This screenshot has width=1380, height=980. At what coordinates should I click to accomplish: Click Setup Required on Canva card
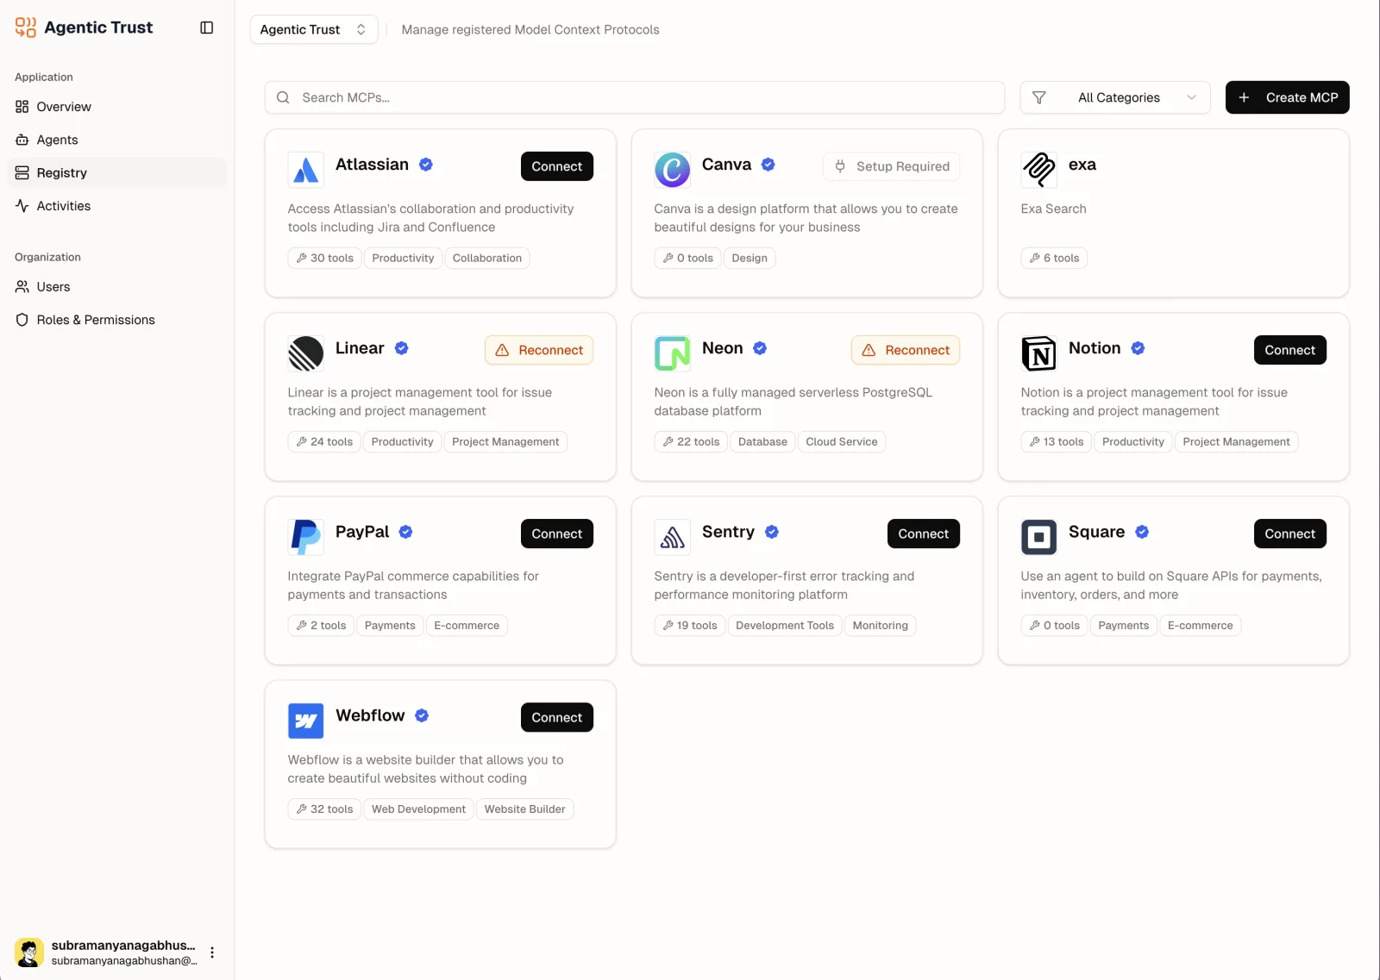[892, 166]
